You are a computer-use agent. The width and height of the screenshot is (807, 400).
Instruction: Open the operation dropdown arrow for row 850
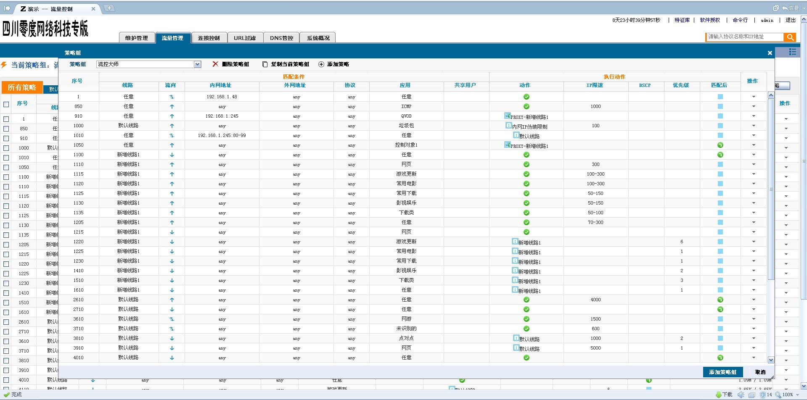(754, 106)
